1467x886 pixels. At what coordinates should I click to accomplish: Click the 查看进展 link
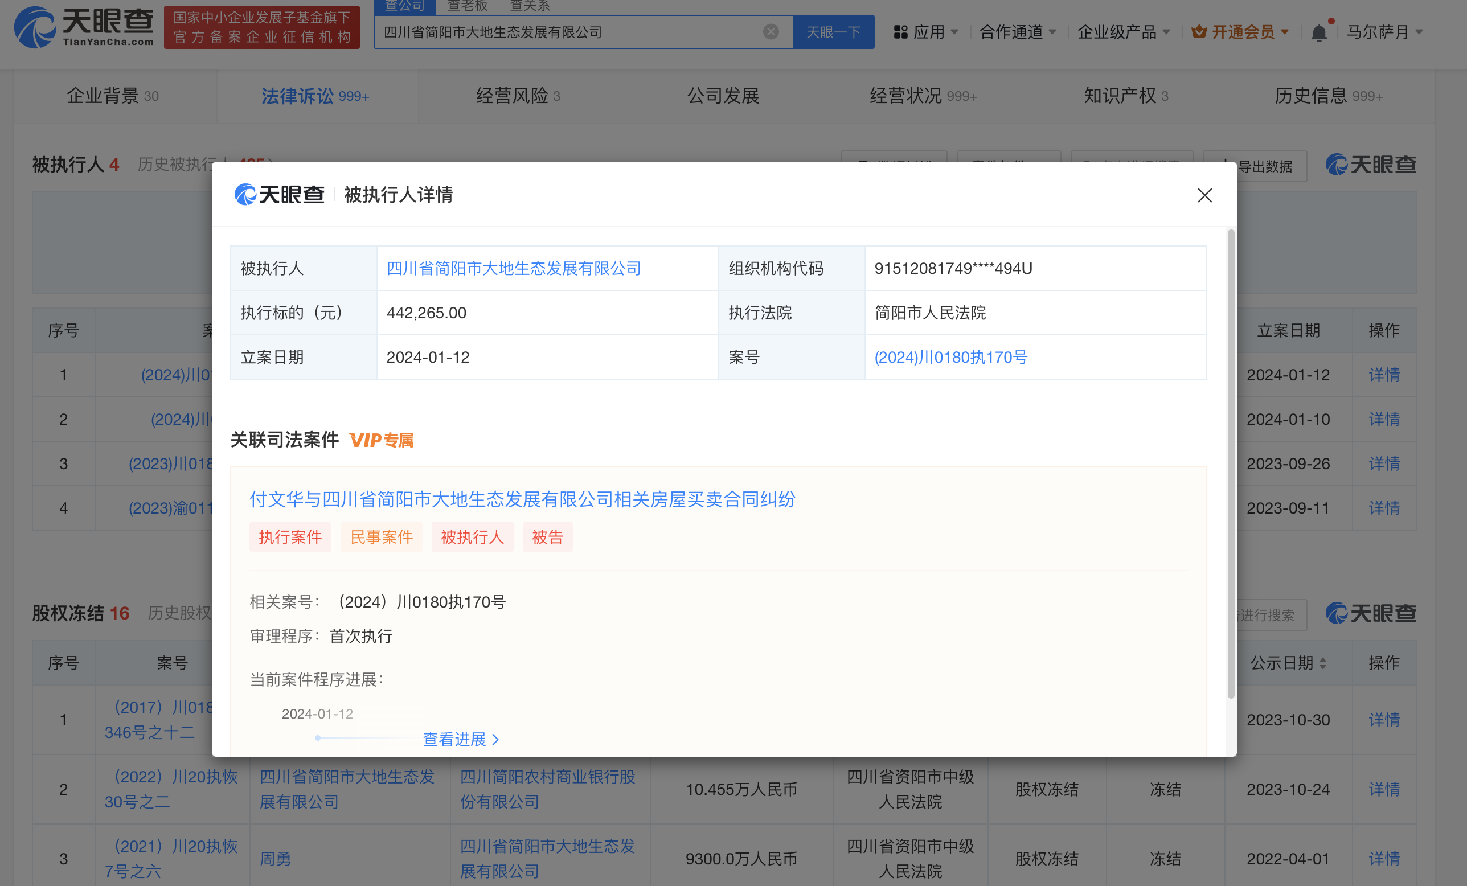(460, 739)
